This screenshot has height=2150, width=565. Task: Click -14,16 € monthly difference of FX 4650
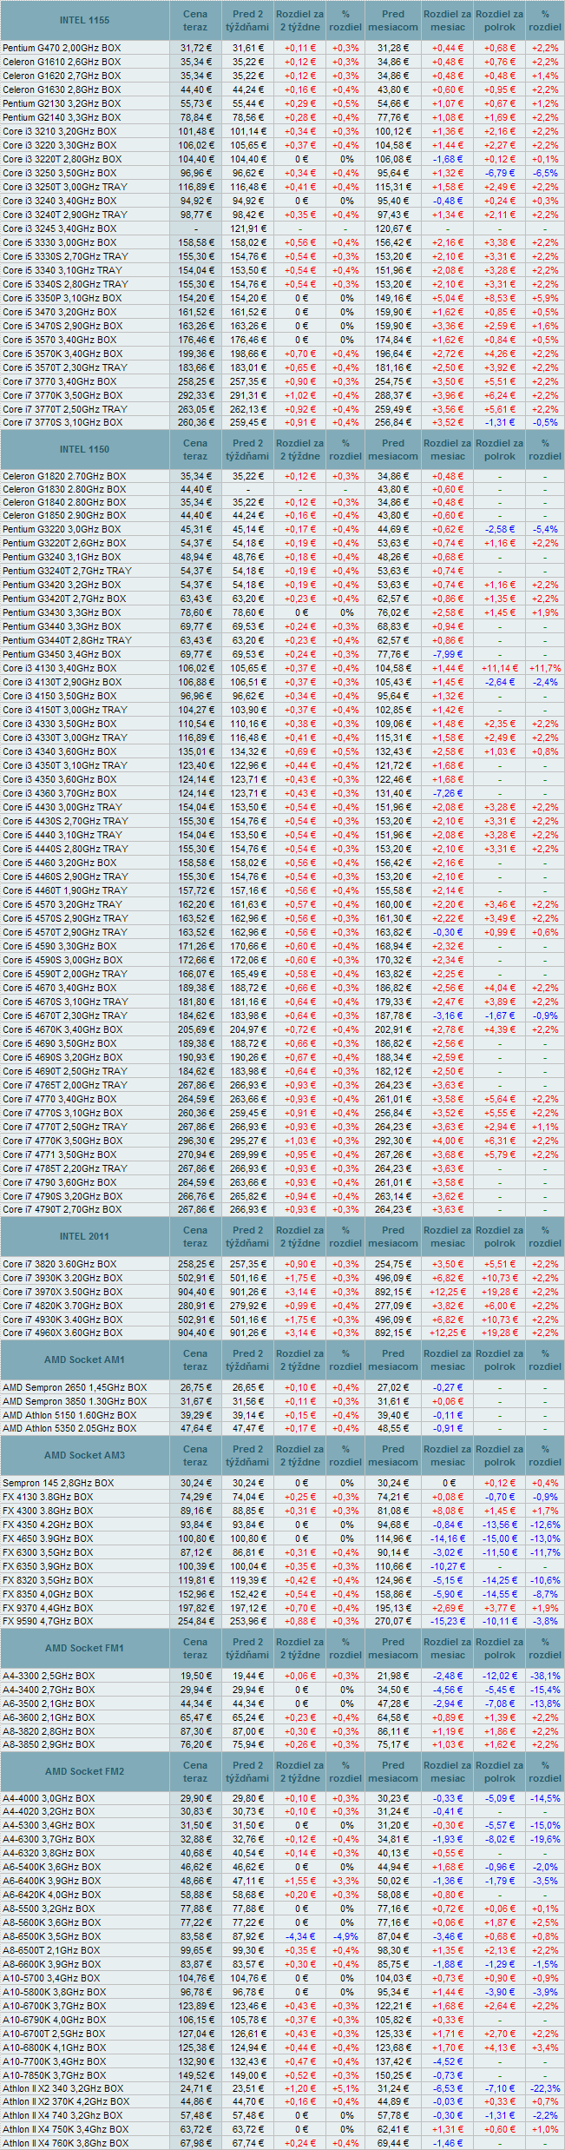pyautogui.click(x=448, y=1538)
